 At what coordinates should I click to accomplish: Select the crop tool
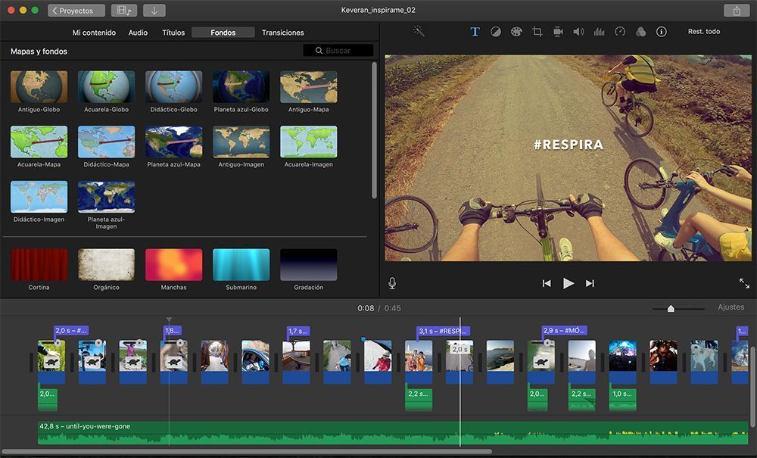point(537,32)
